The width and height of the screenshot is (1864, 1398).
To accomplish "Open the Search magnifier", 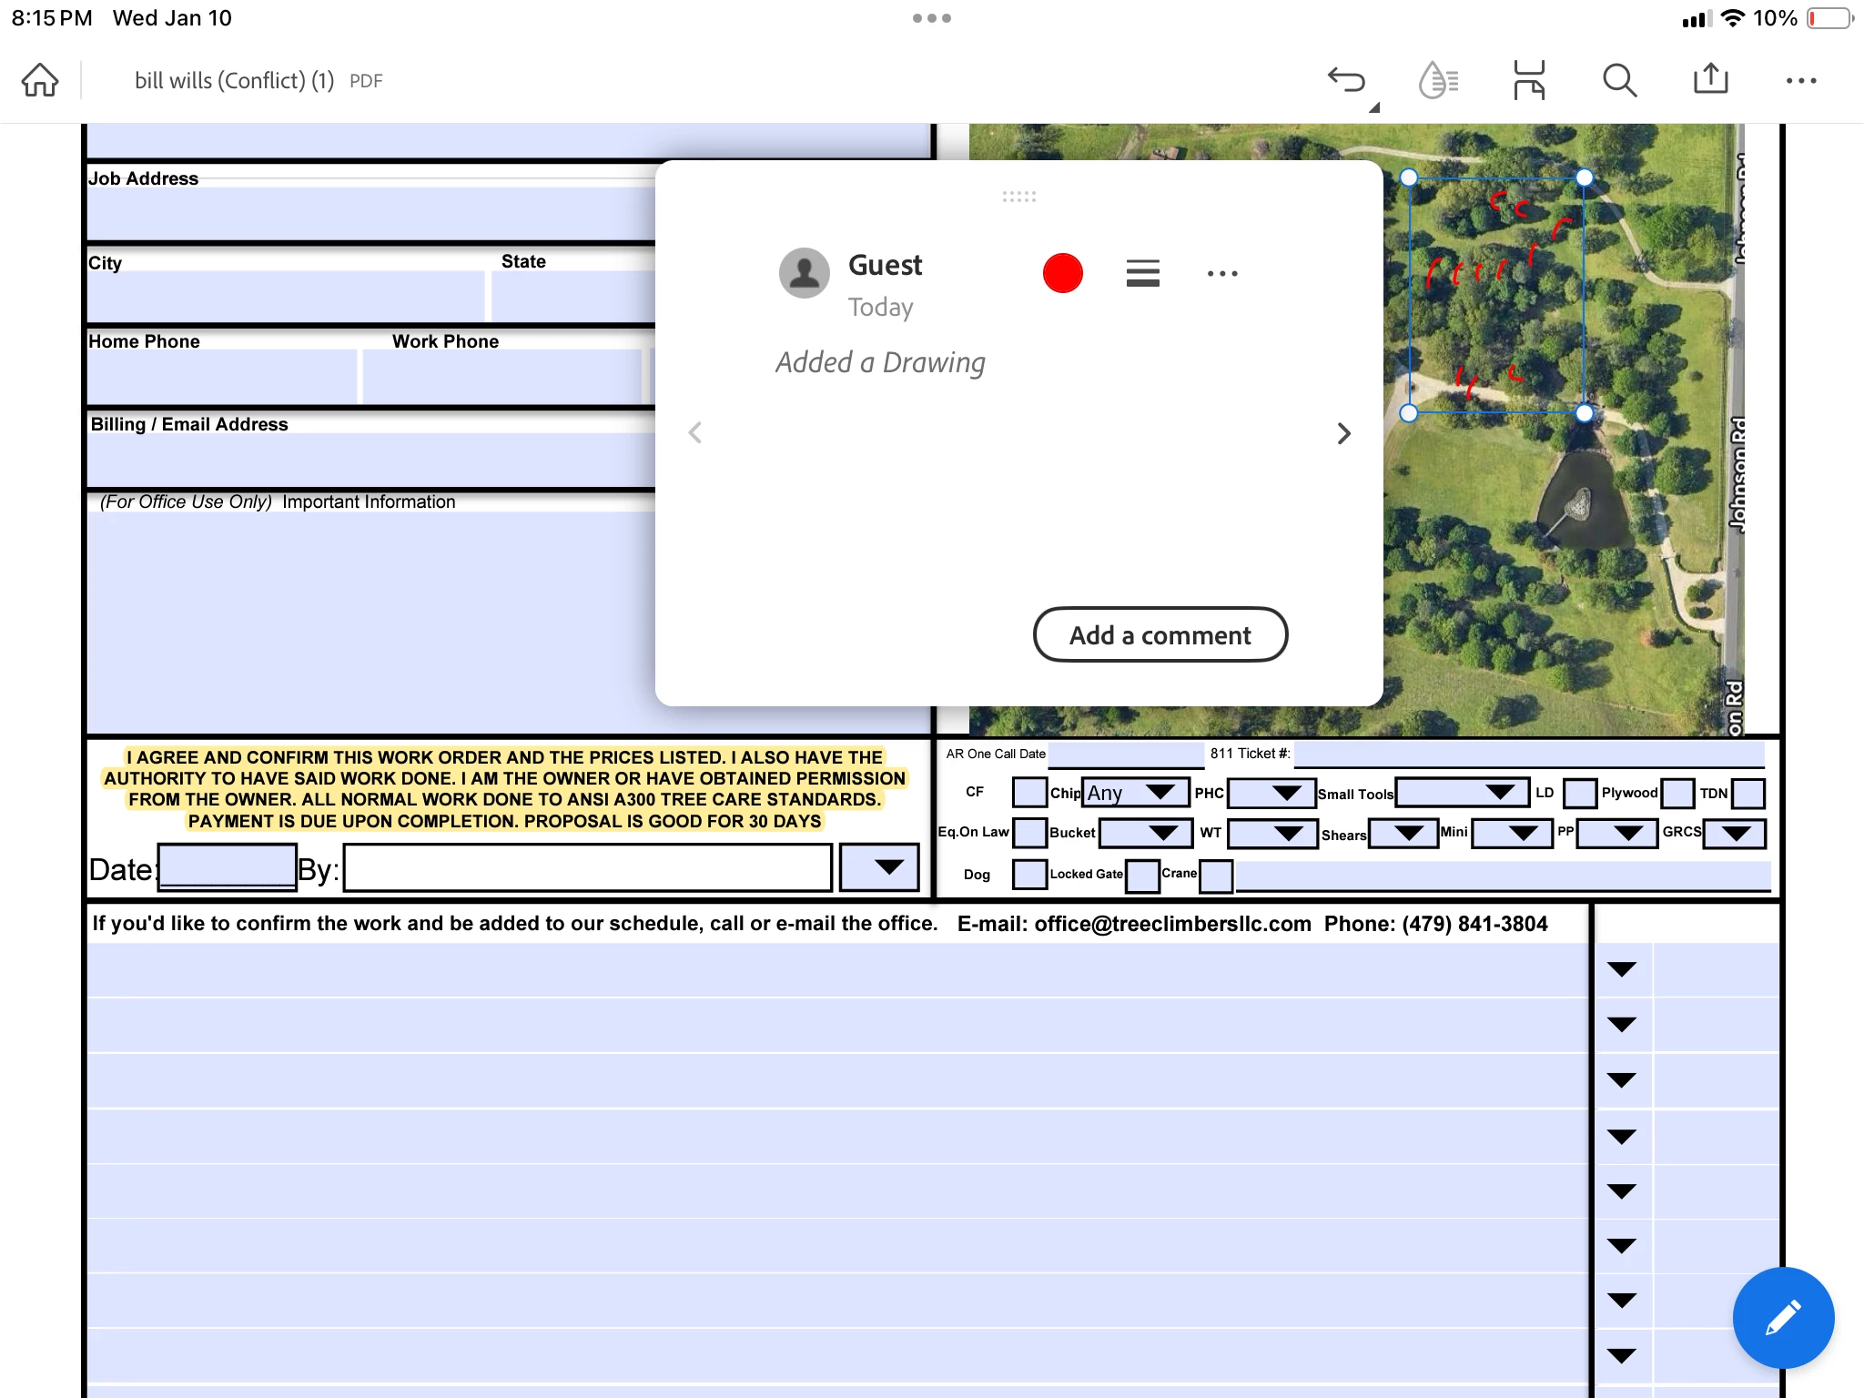I will coord(1619,80).
